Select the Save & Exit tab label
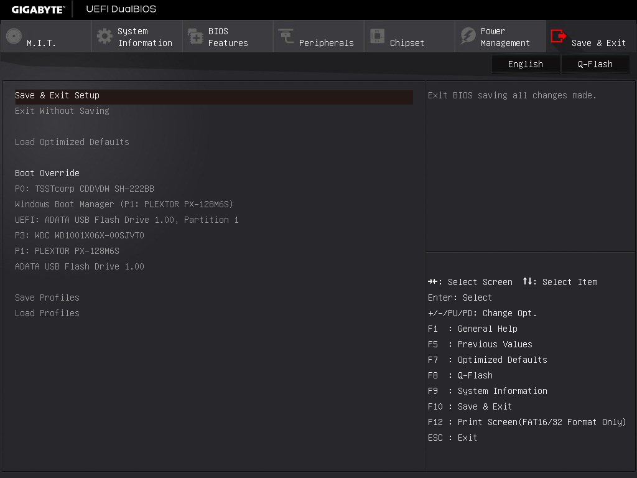This screenshot has width=637, height=478. (598, 43)
